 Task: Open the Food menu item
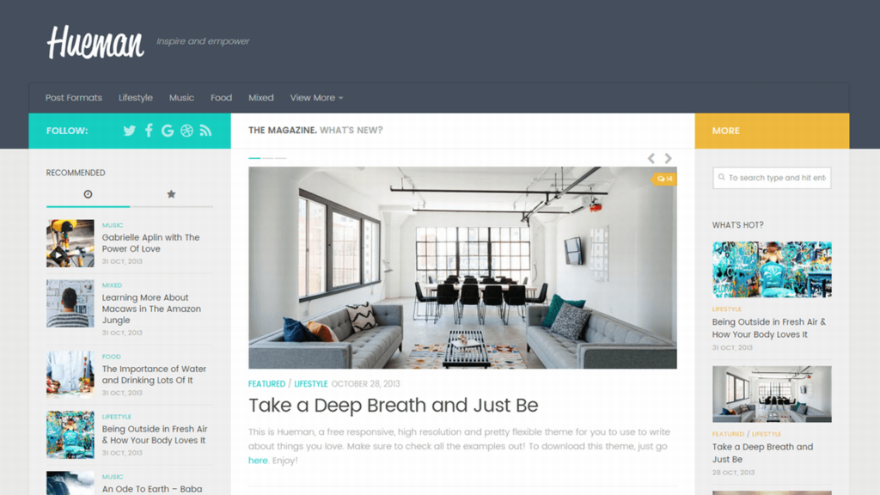coord(221,98)
